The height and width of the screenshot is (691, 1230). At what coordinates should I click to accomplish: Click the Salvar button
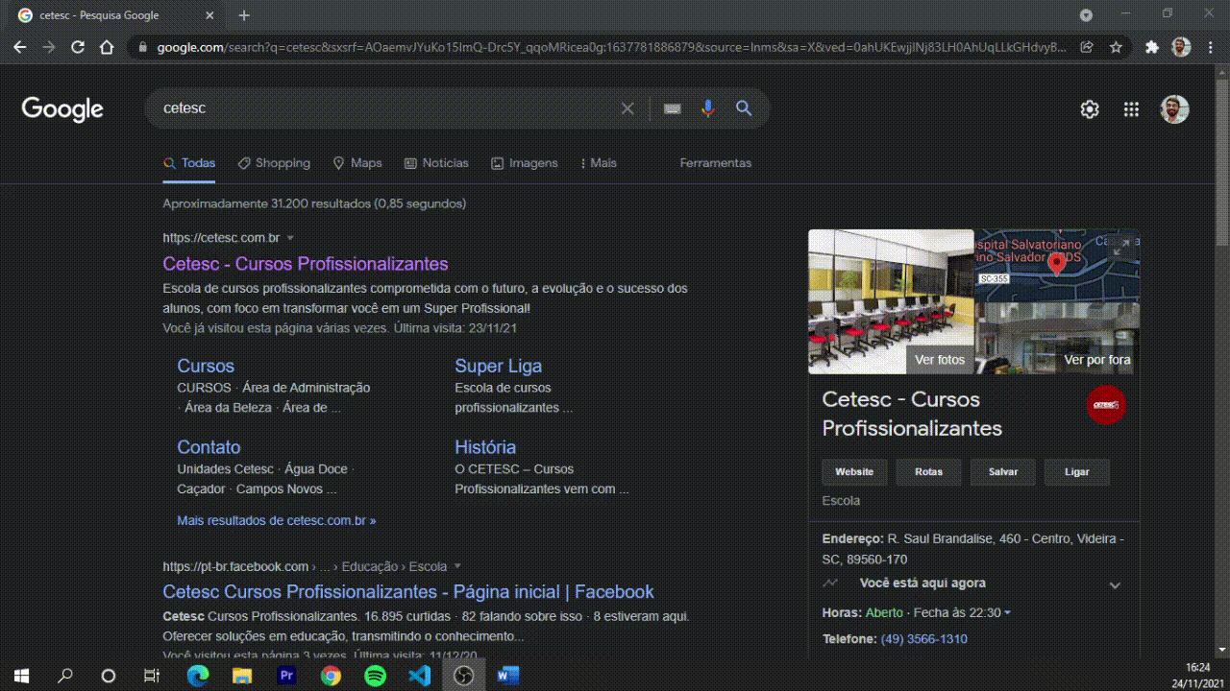point(1003,472)
